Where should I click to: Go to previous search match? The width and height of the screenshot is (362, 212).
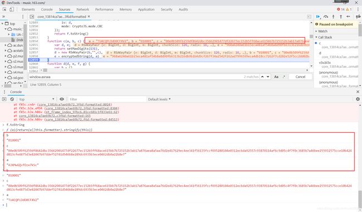pos(262,77)
